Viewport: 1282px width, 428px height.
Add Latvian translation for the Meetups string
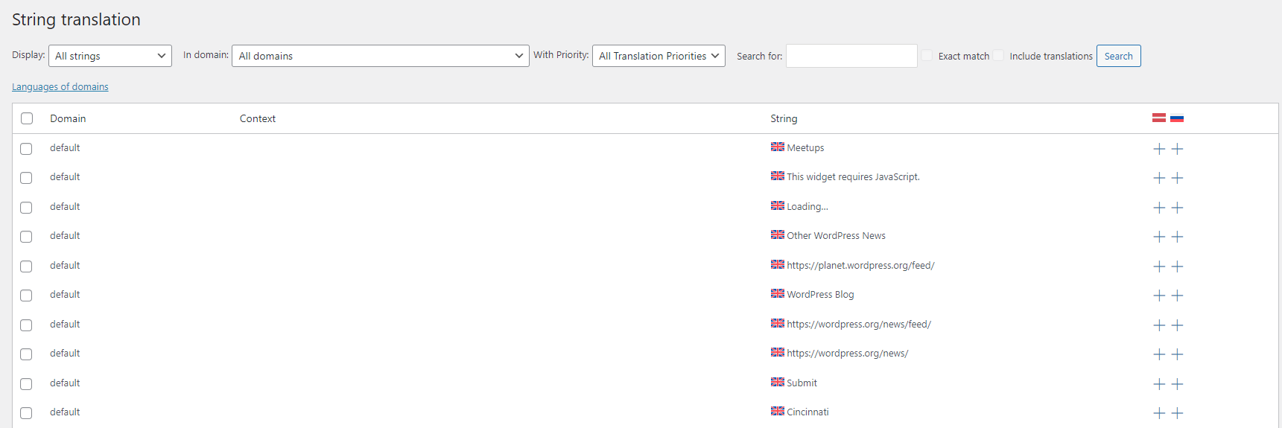coord(1158,149)
